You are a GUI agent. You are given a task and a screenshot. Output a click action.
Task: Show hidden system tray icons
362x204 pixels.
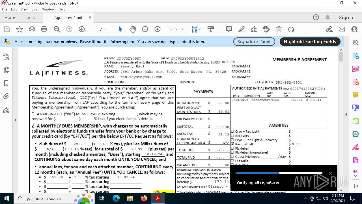[305, 198]
